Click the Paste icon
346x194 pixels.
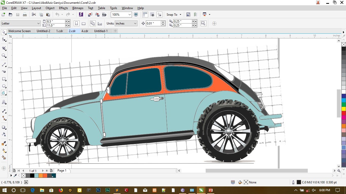[x=48, y=15]
